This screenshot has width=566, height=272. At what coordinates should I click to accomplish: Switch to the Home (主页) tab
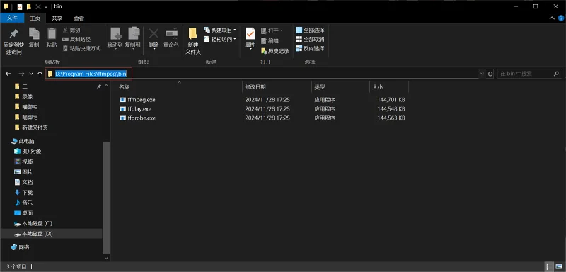35,18
